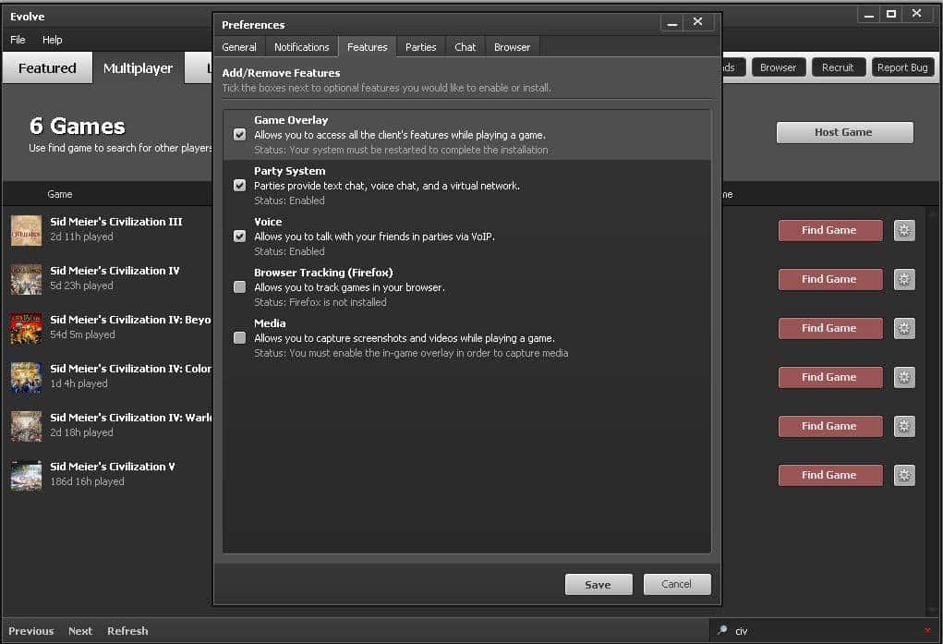Click the Media feature heading
The width and height of the screenshot is (943, 644).
(270, 323)
